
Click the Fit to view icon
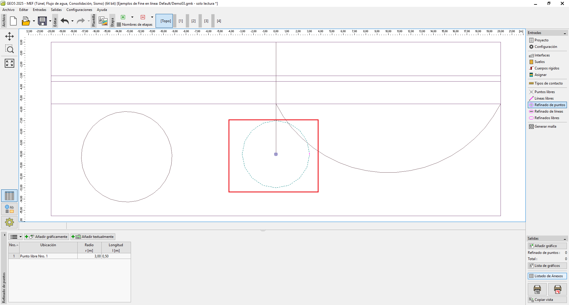[9, 63]
